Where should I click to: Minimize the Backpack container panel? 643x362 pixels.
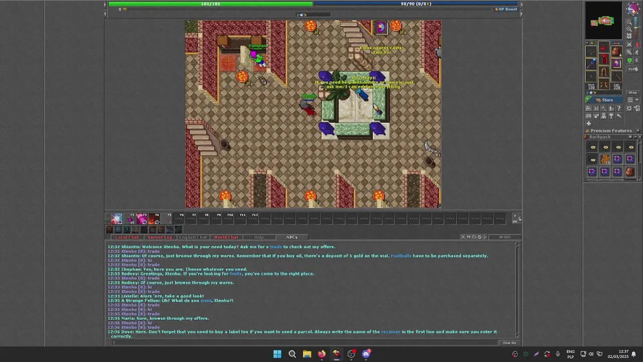pyautogui.click(x=635, y=137)
